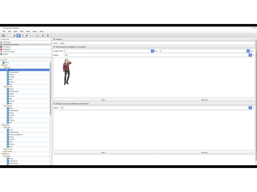Select the EmbarassedBlush record
The height and width of the screenshot is (192, 257).
16,135
